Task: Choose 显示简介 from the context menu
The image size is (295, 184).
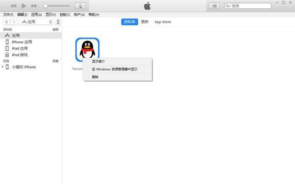Action: (x=118, y=61)
